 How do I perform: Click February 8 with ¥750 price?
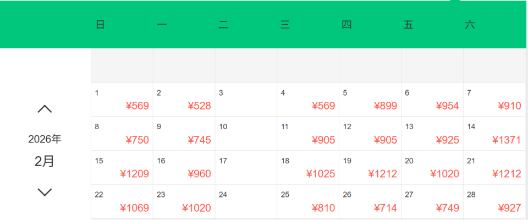click(x=122, y=134)
